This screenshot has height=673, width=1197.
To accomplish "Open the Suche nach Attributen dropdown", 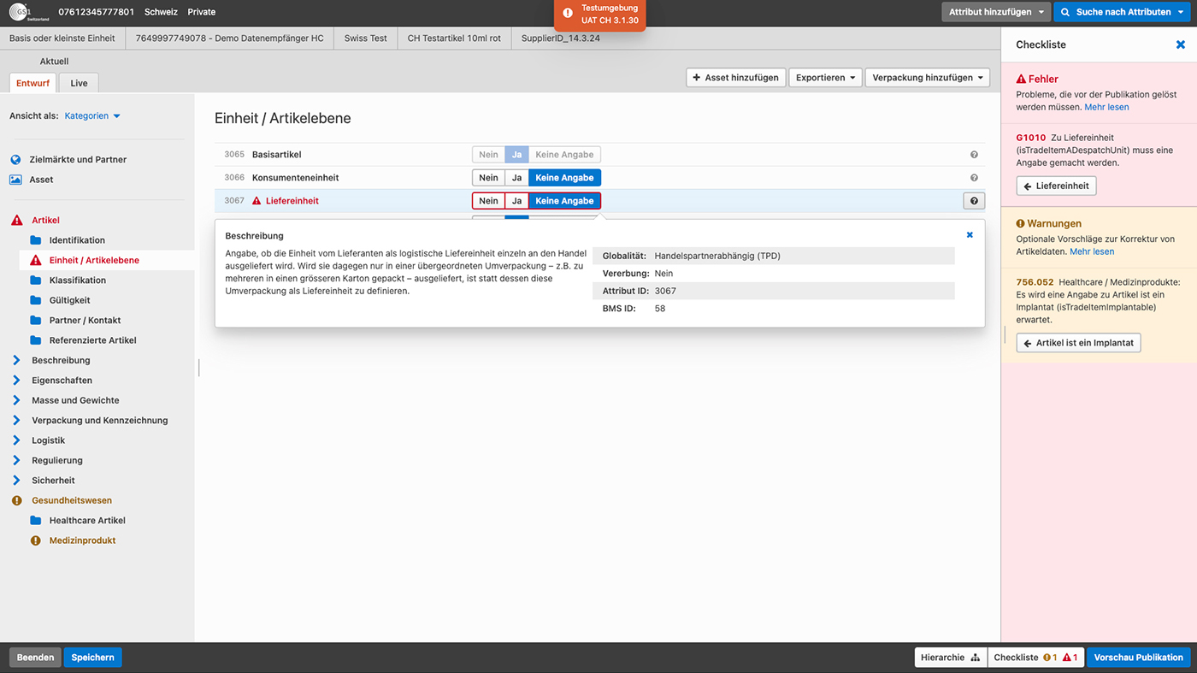I will point(1123,12).
